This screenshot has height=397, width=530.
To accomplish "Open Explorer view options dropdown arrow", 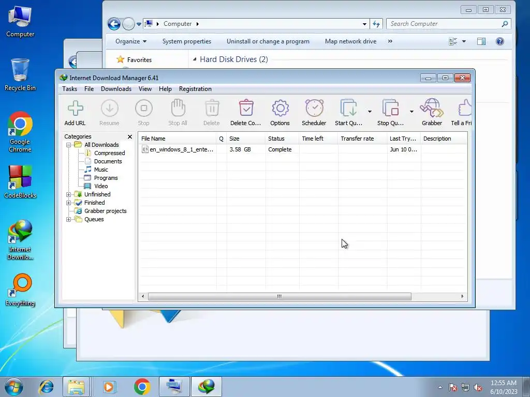I will 464,41.
